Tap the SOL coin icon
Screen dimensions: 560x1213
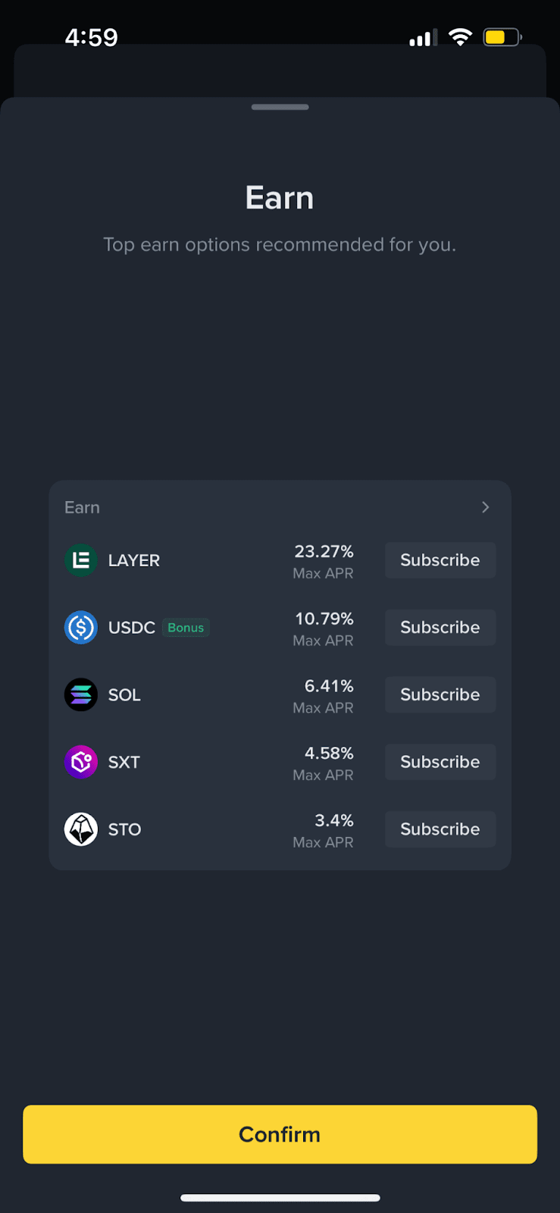click(x=81, y=694)
